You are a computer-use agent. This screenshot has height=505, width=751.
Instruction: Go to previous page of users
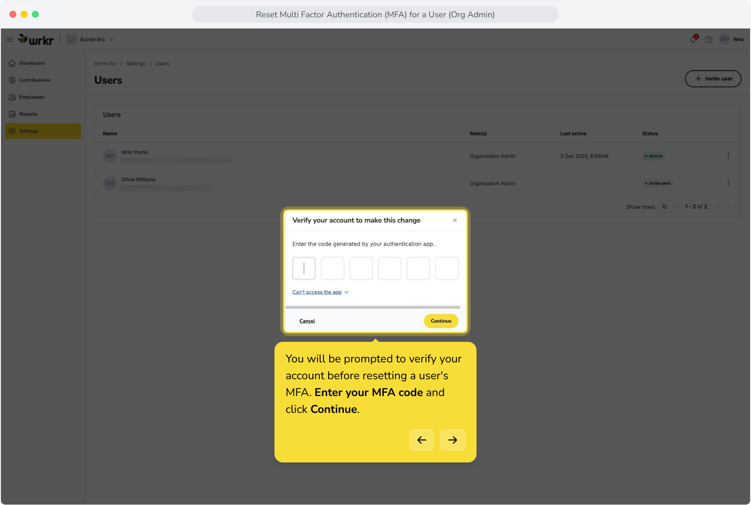(717, 207)
